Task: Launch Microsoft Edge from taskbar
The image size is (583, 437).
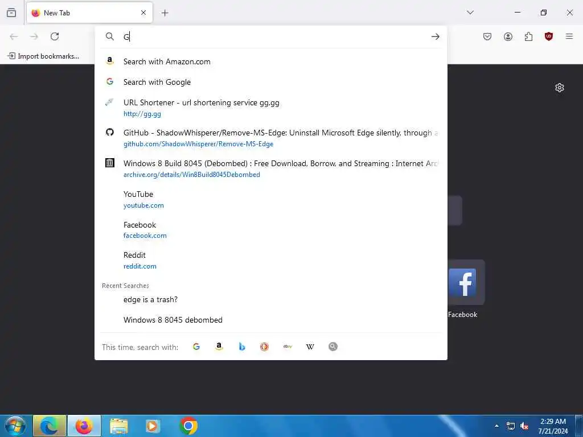Action: pyautogui.click(x=50, y=426)
